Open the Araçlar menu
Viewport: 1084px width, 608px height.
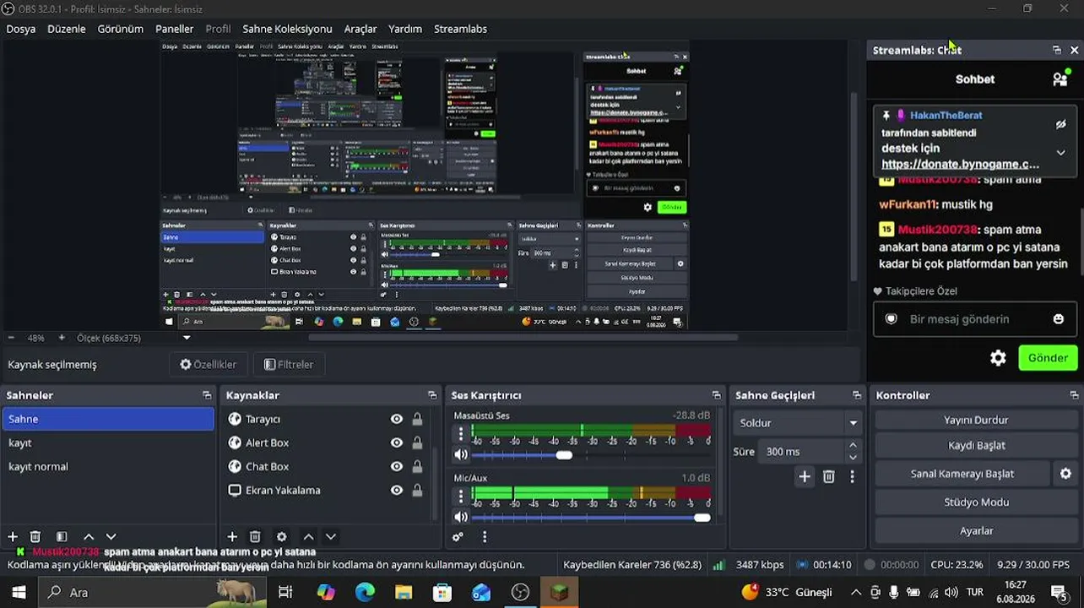[x=360, y=29]
